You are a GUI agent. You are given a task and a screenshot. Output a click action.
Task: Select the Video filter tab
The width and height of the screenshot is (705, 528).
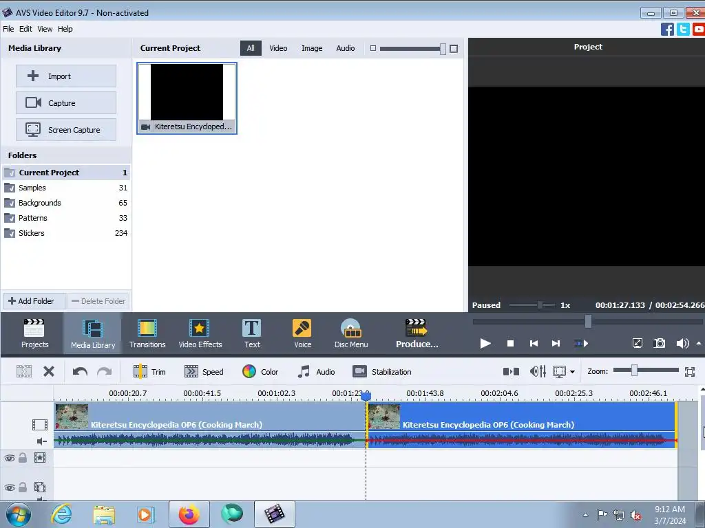278,48
